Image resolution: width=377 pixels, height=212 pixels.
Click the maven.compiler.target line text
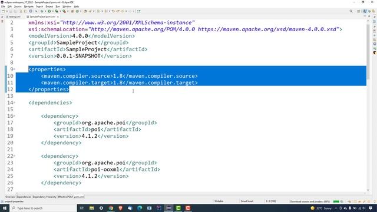point(119,82)
